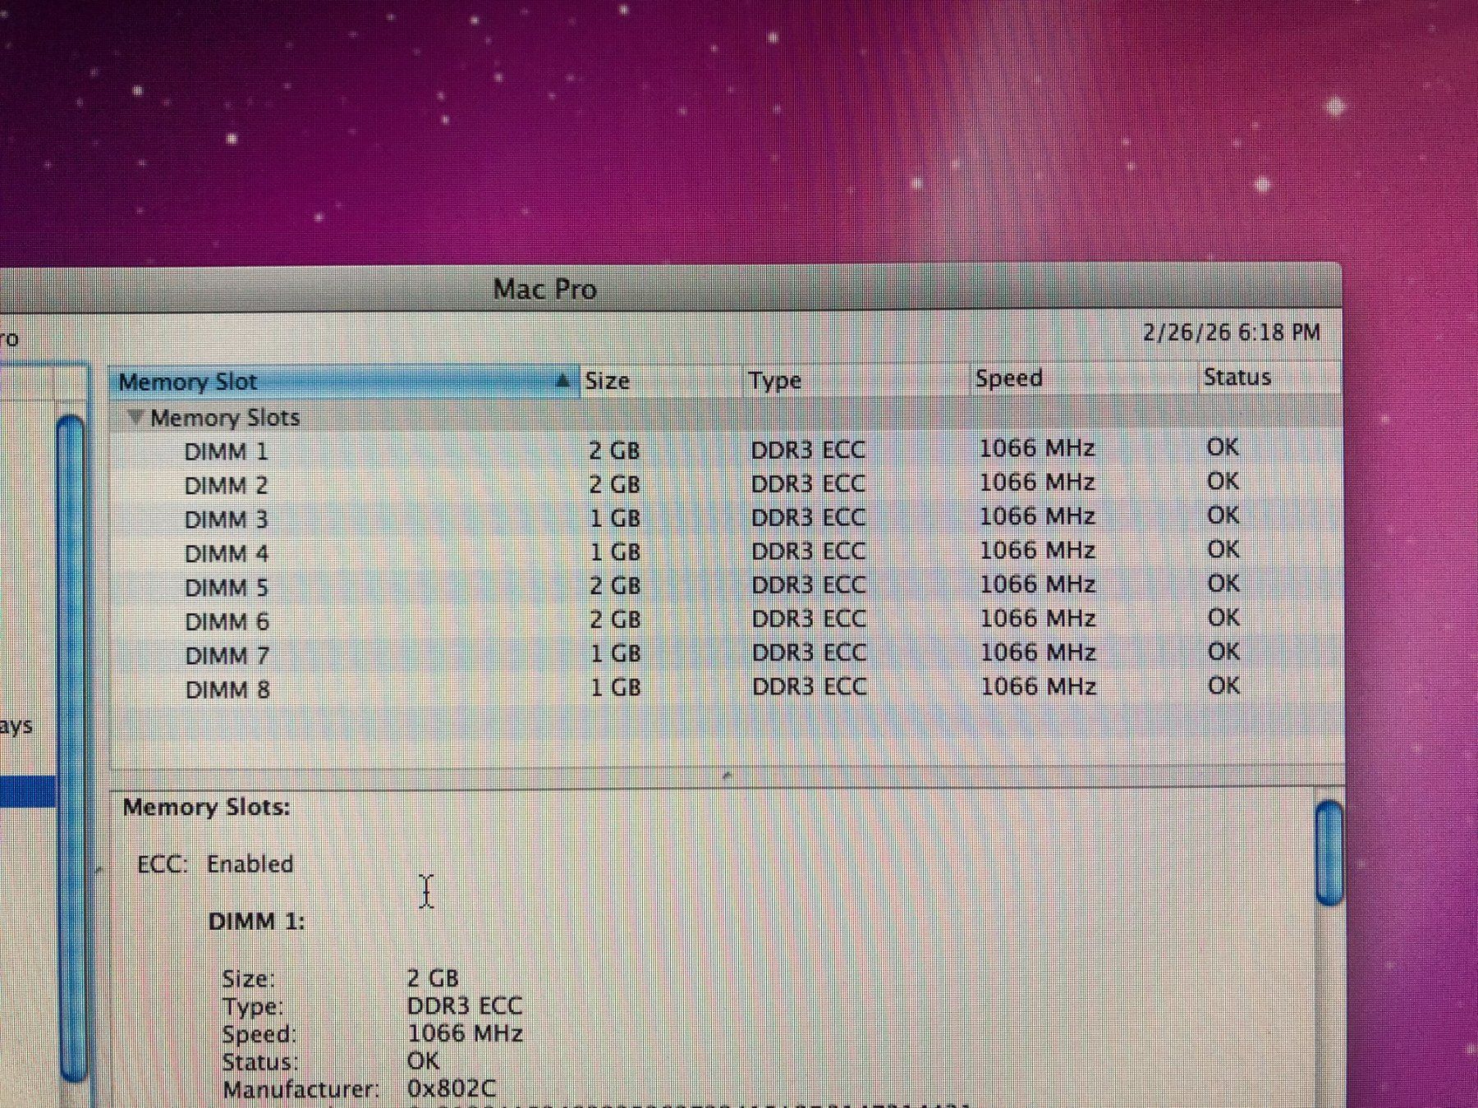Click the Type: DDR3 ECC detail line
The width and height of the screenshot is (1478, 1108).
[x=372, y=1006]
